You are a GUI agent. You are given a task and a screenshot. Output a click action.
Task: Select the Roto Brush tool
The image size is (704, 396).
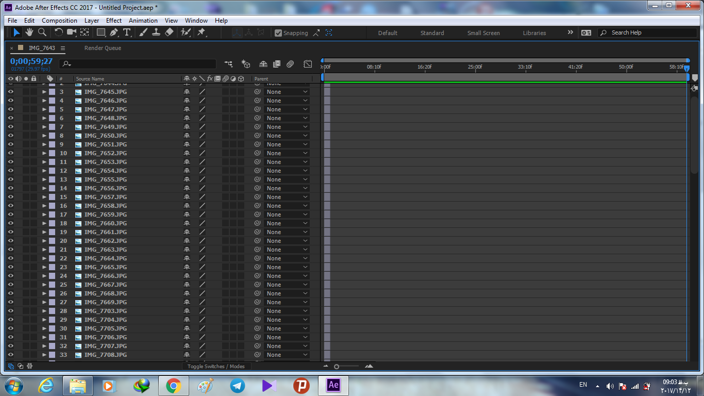(186, 32)
